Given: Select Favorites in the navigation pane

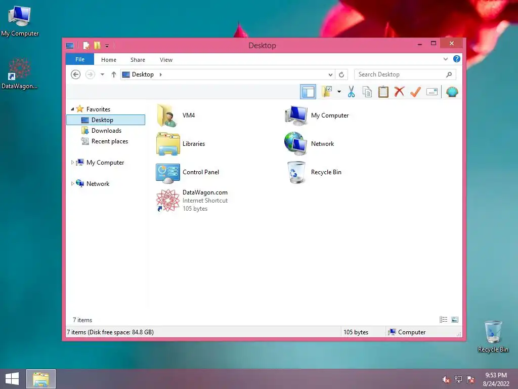Looking at the screenshot, I should tap(98, 109).
